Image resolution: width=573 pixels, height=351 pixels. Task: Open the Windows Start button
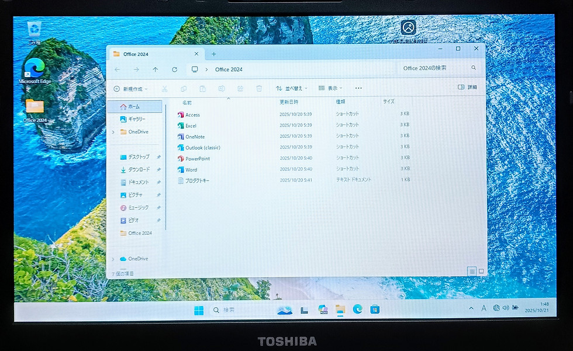point(199,310)
